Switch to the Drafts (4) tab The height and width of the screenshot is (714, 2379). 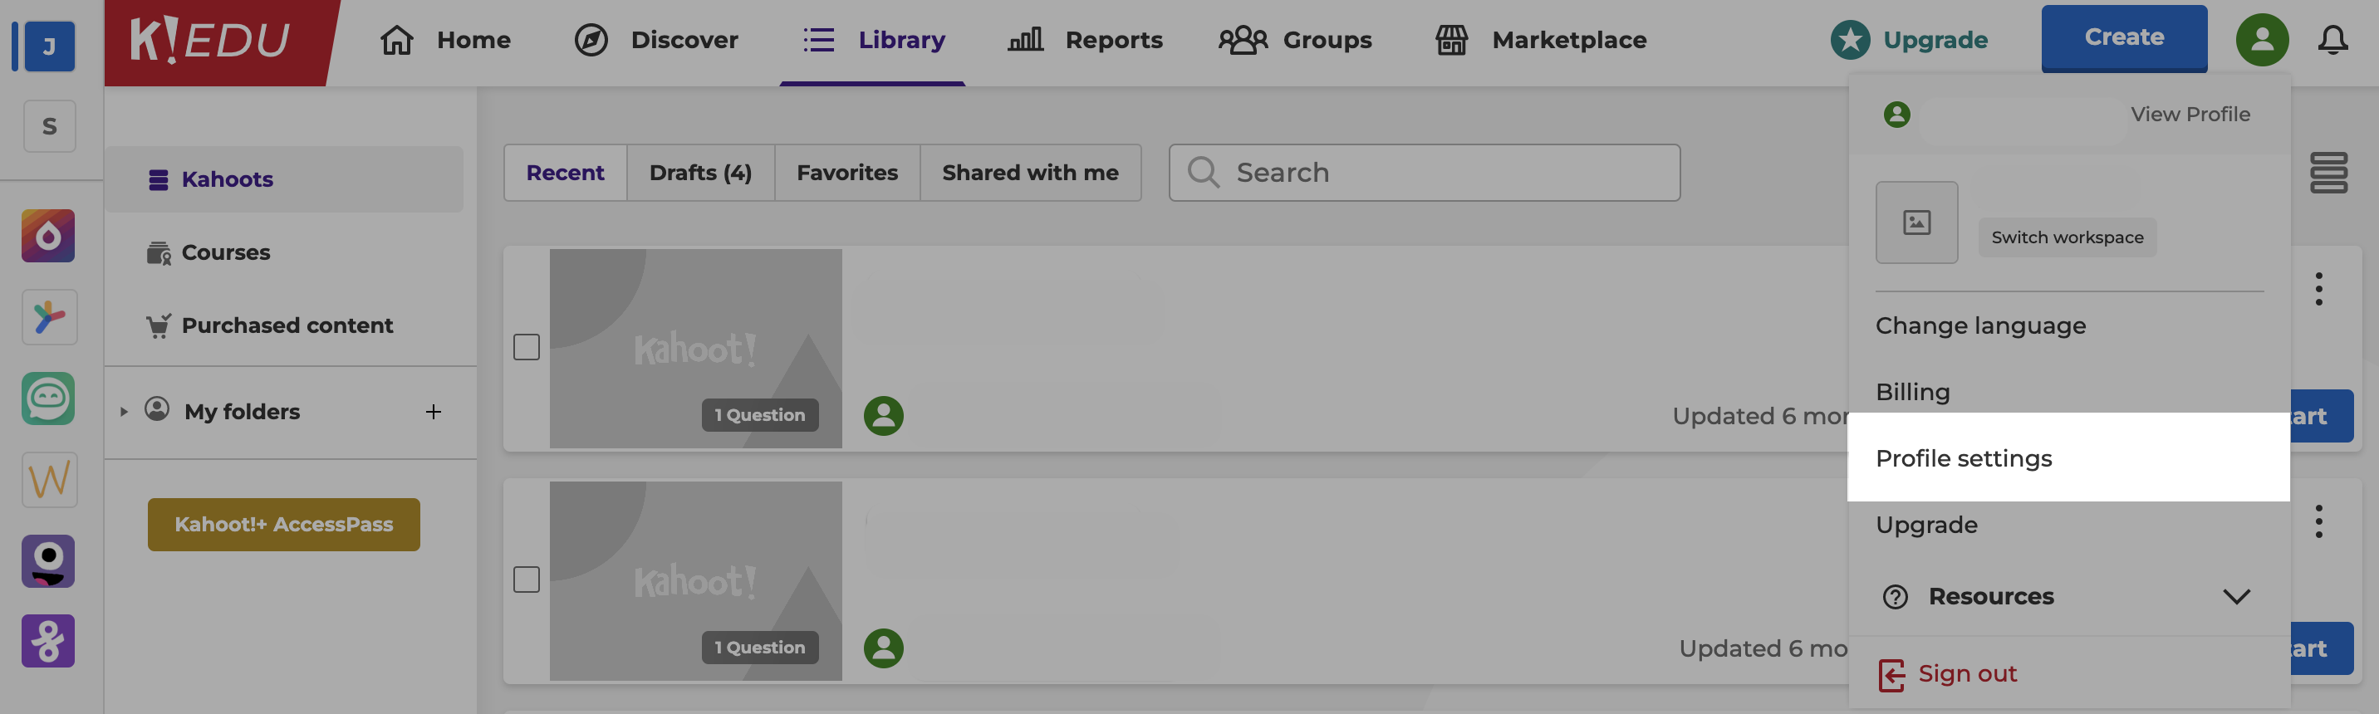click(700, 173)
